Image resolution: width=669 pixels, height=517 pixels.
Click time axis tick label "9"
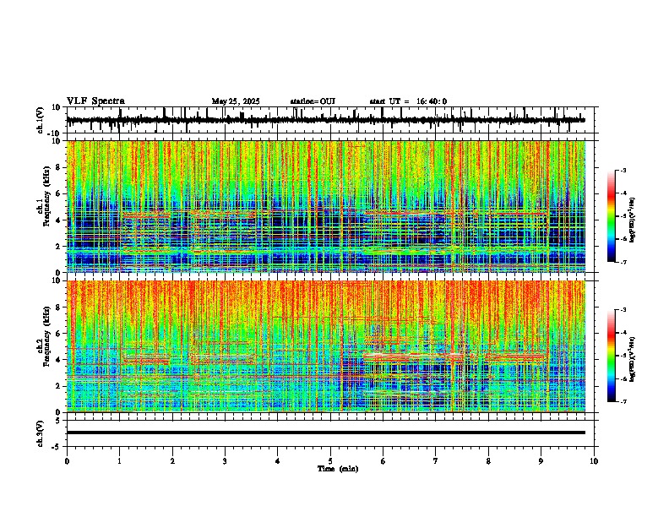[541, 461]
